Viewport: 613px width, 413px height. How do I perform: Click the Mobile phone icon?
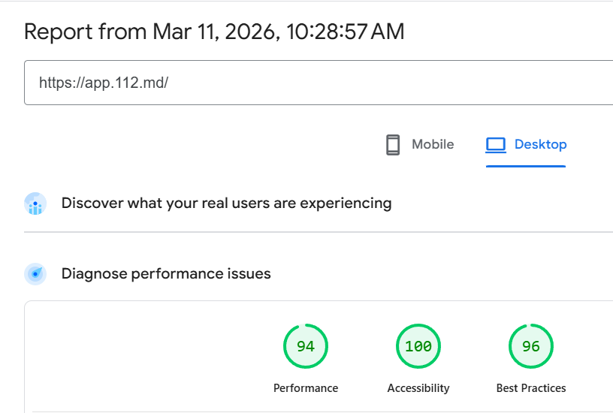pyautogui.click(x=393, y=145)
